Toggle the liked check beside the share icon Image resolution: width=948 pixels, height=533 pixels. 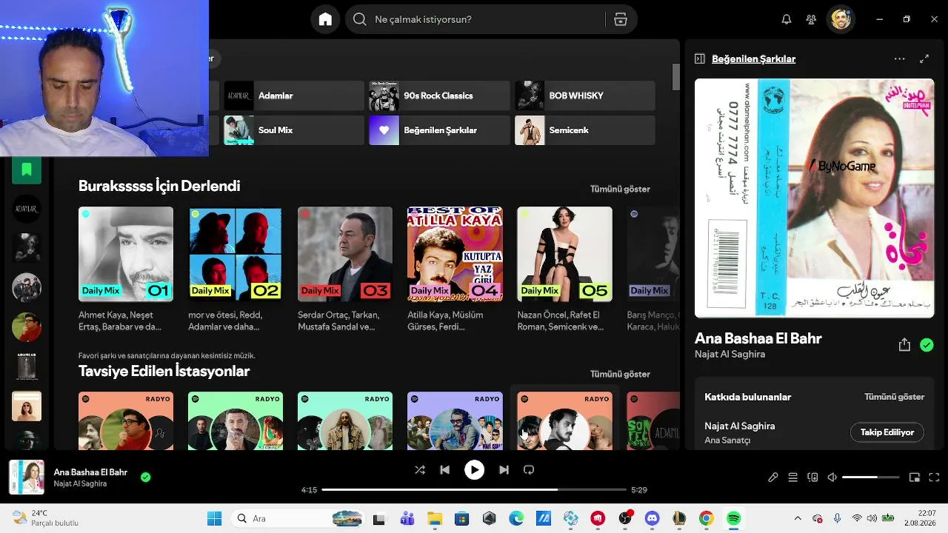927,345
